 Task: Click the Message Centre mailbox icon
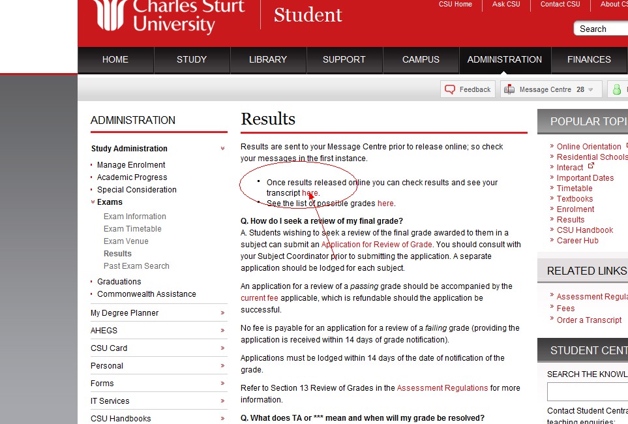[509, 89]
